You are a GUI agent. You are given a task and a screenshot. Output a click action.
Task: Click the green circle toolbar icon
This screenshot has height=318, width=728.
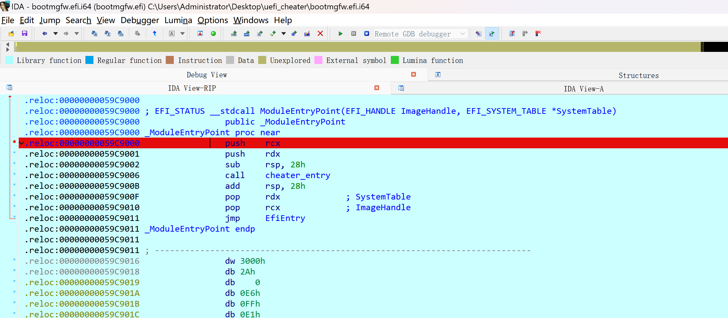(x=213, y=33)
